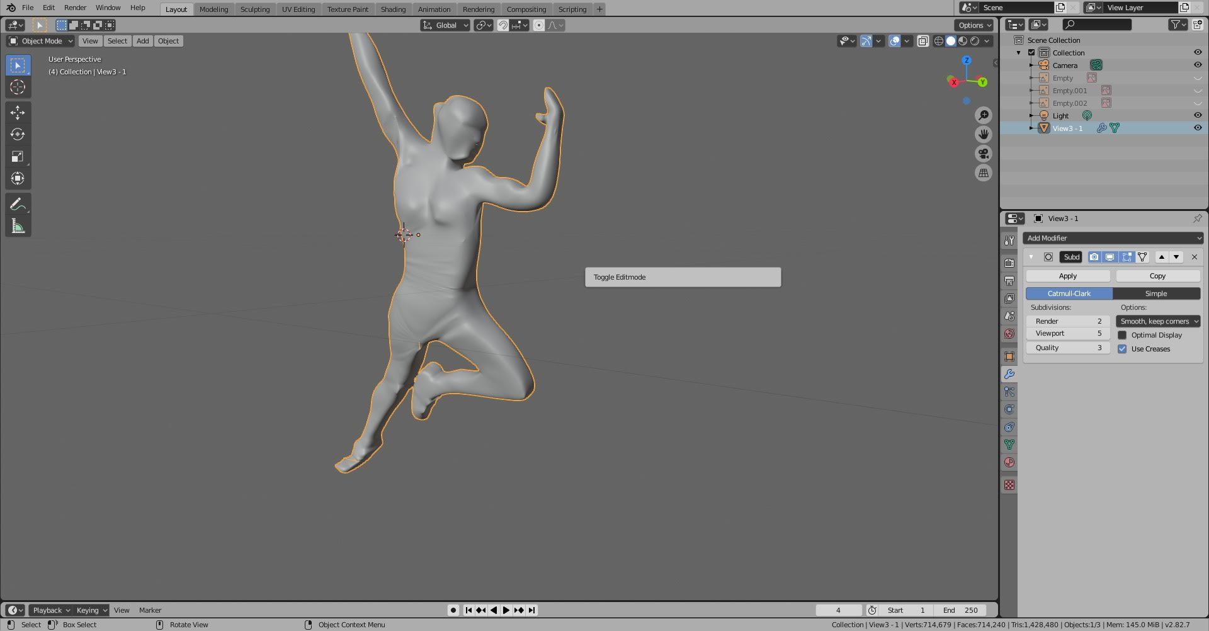Hide the Camera object in outliner
1209x631 pixels.
[x=1198, y=65]
